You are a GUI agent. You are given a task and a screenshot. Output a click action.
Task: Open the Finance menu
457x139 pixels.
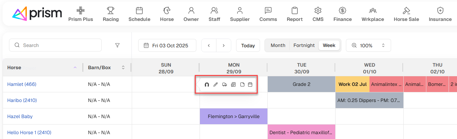(342, 14)
